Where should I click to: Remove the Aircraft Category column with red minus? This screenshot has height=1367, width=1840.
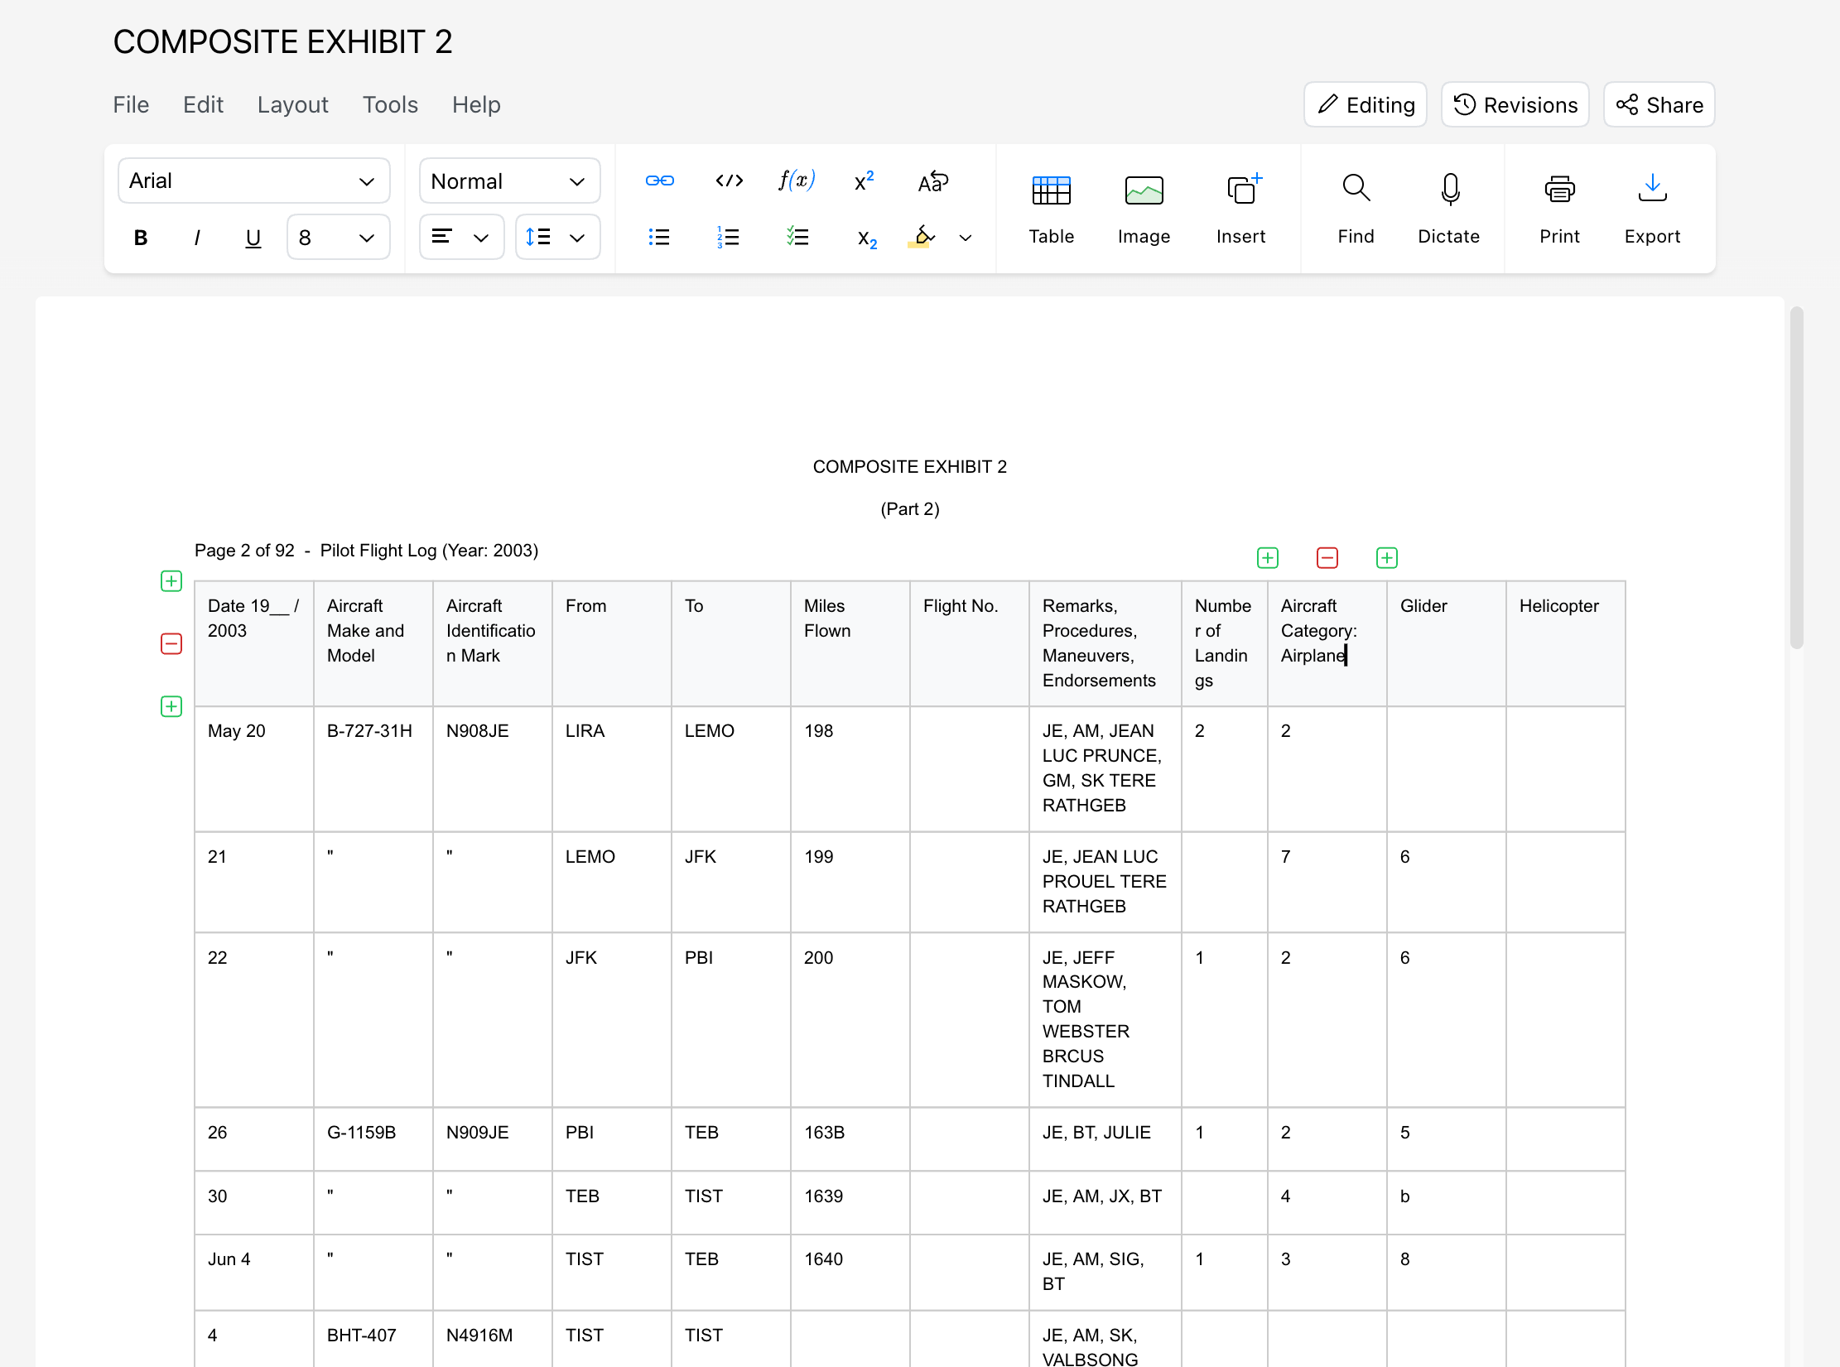click(x=1327, y=558)
